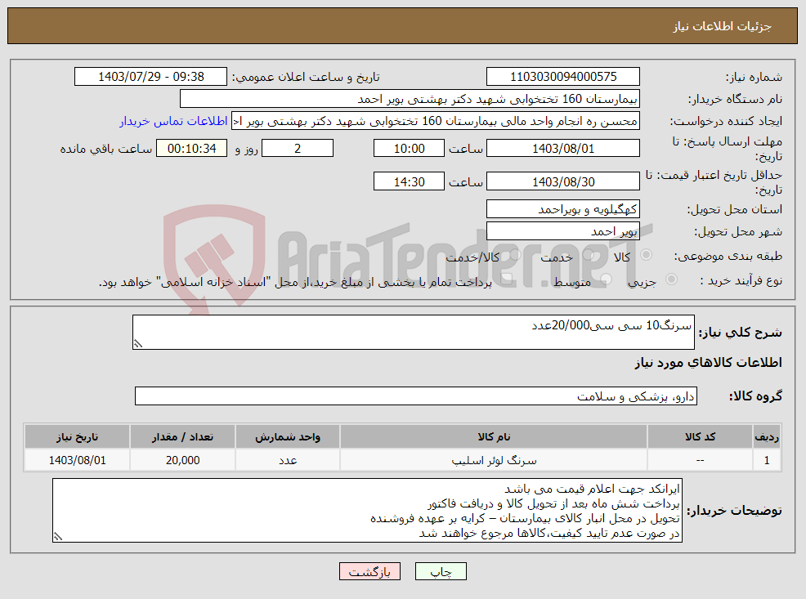Click the remaining time 00:10:34 field
Image resolution: width=806 pixels, height=599 pixels.
[x=192, y=149]
